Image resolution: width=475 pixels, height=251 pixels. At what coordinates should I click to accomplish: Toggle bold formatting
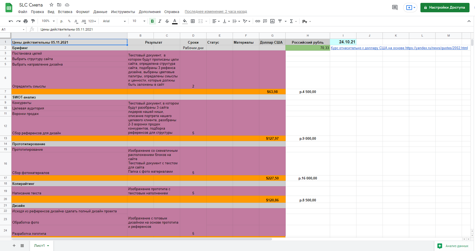(x=153, y=21)
